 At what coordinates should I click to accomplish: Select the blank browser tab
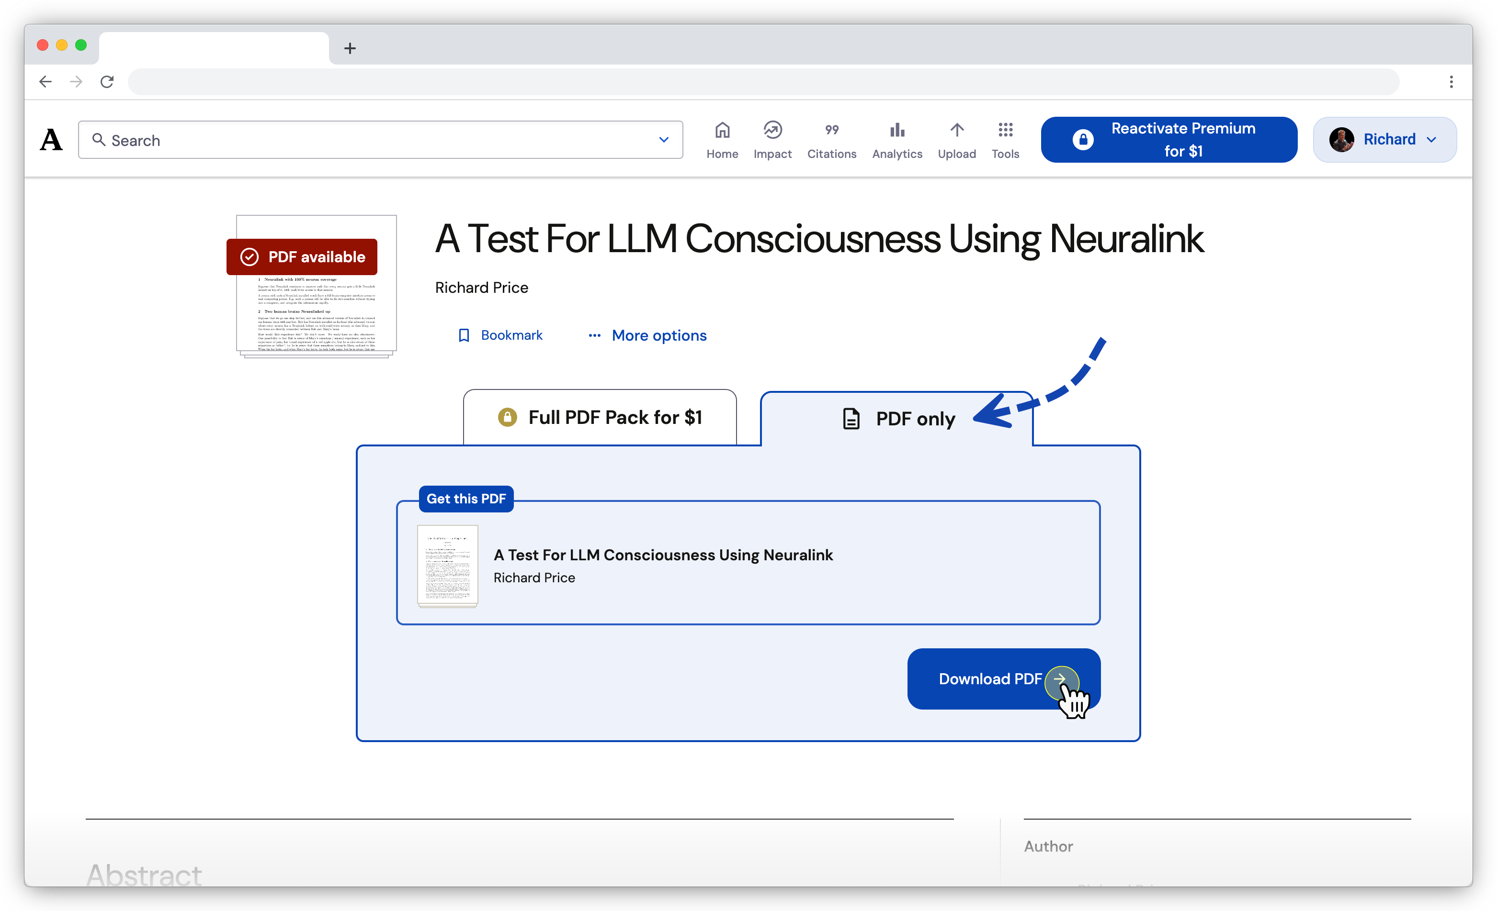click(x=213, y=48)
